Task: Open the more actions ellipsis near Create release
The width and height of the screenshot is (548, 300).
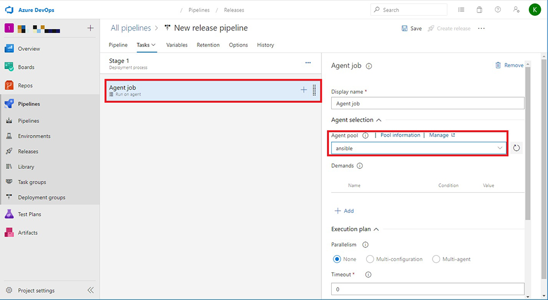Action: pyautogui.click(x=481, y=28)
